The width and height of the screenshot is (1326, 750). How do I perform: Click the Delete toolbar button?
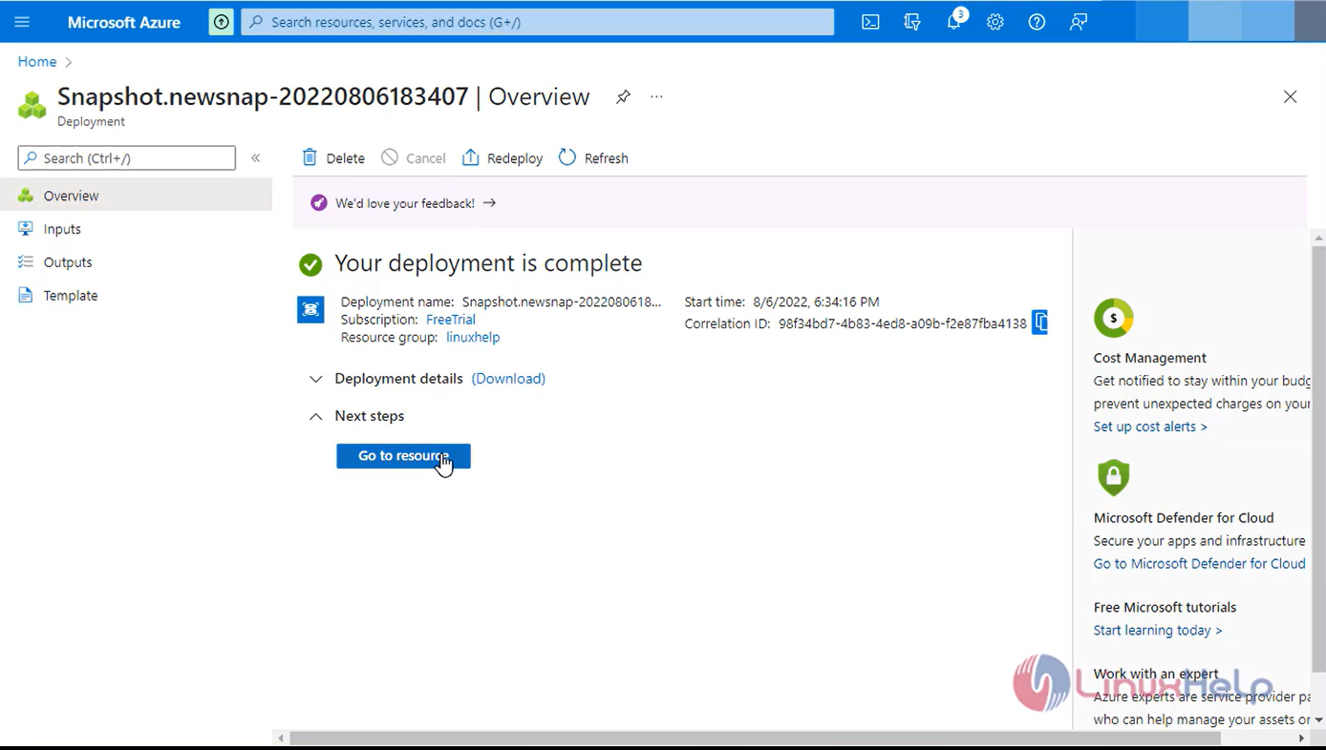tap(333, 157)
